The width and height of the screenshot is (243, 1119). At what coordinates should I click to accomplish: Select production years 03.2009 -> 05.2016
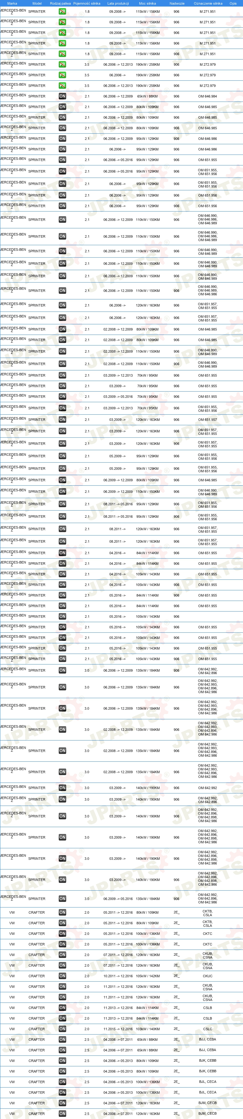click(x=118, y=397)
